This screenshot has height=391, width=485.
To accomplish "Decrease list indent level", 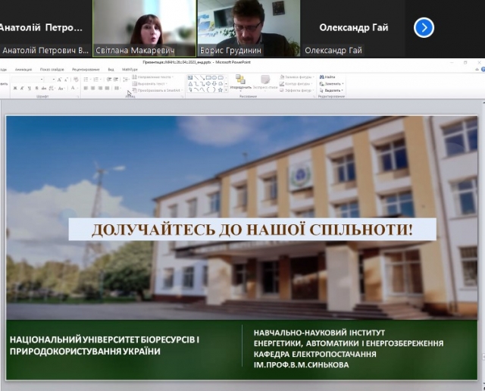I will pyautogui.click(x=109, y=80).
